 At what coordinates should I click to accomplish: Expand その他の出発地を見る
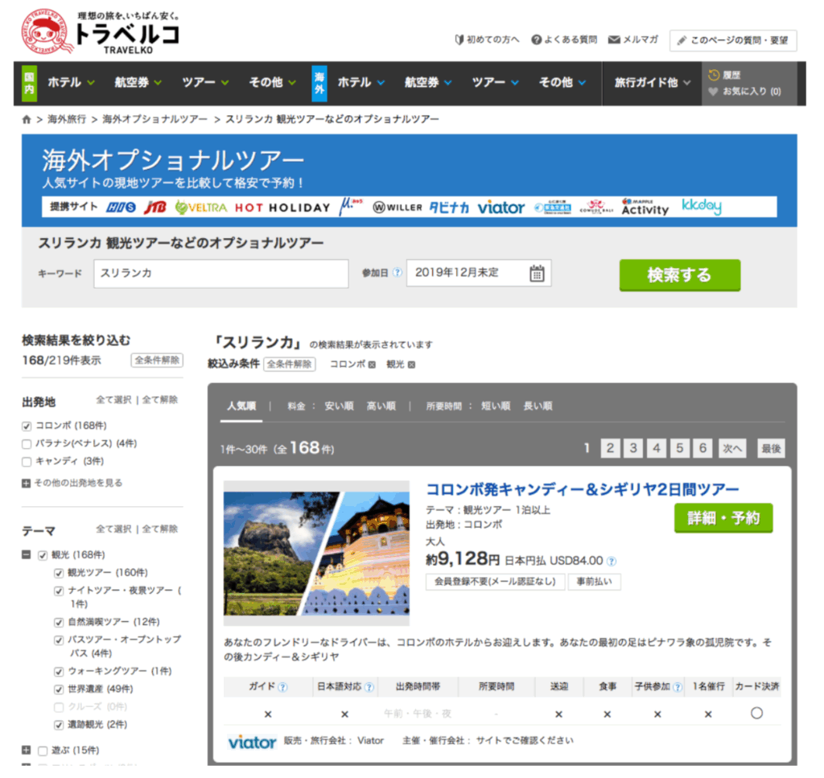tap(72, 483)
